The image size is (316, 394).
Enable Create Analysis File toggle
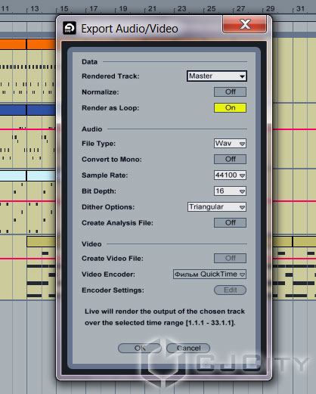[x=230, y=222]
